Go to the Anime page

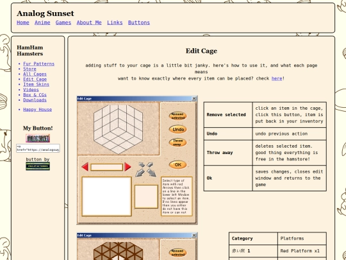42,22
